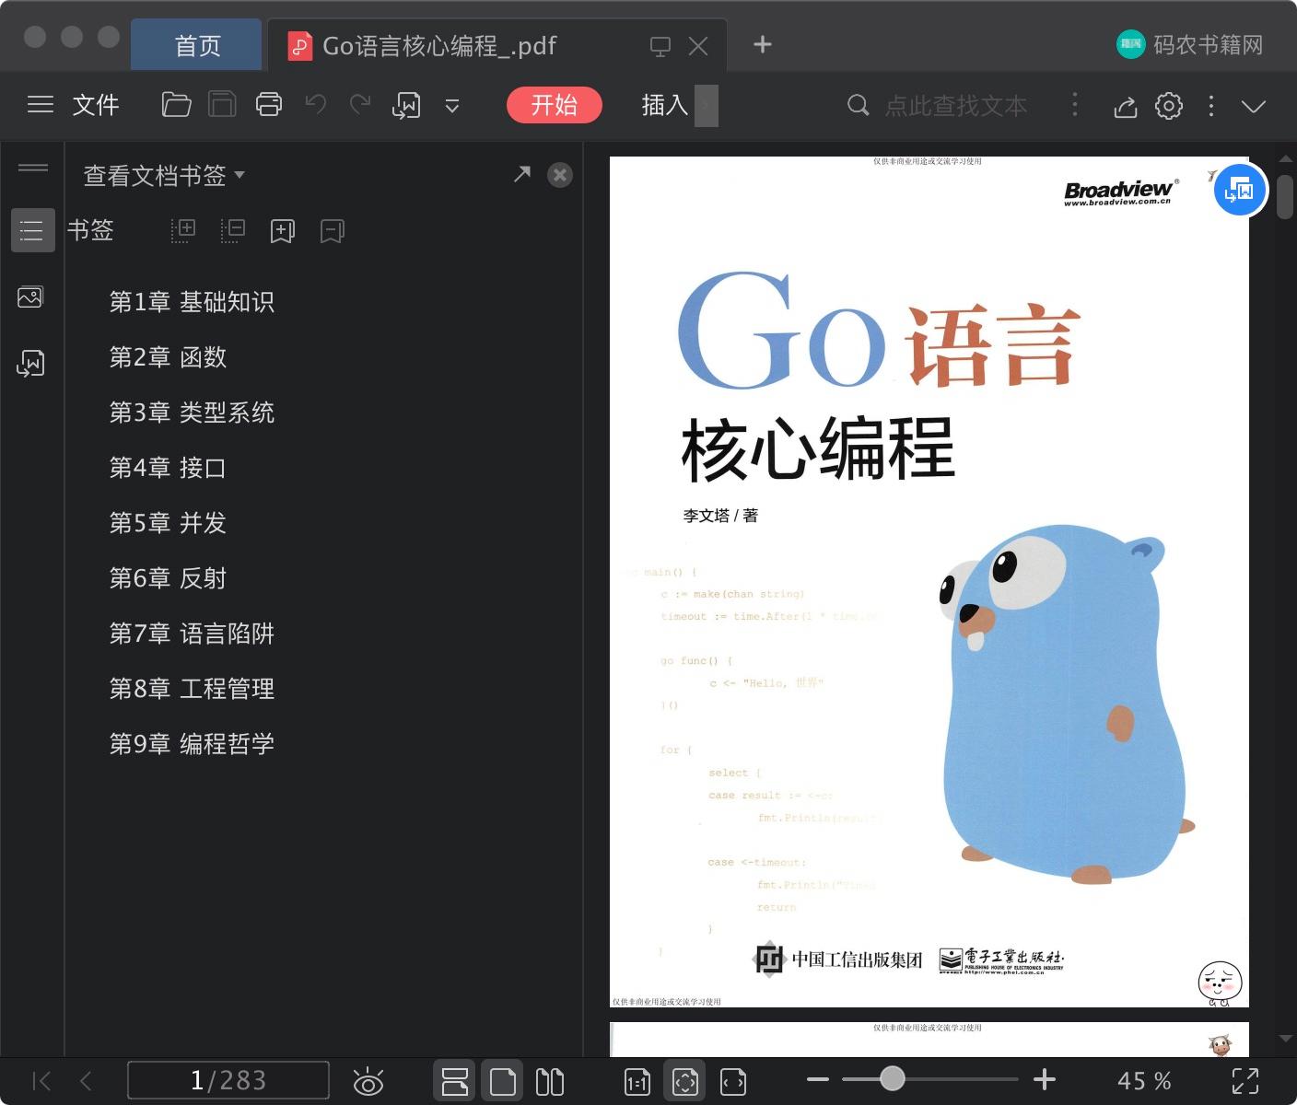Delete bookmark icon

333,230
